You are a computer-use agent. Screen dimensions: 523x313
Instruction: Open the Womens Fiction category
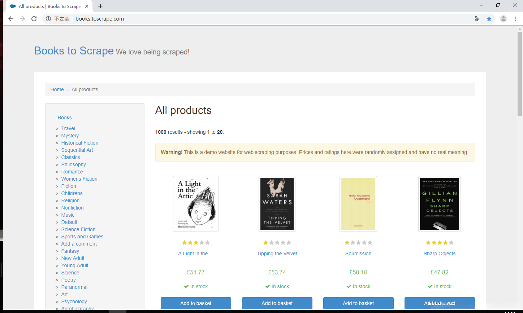[x=79, y=179]
